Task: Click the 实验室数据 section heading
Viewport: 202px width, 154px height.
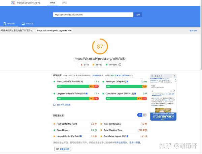Action: [58, 115]
